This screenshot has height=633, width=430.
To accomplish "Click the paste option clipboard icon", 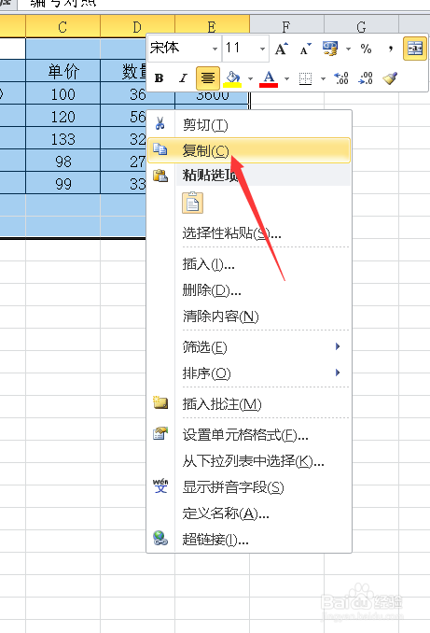I will pyautogui.click(x=192, y=203).
